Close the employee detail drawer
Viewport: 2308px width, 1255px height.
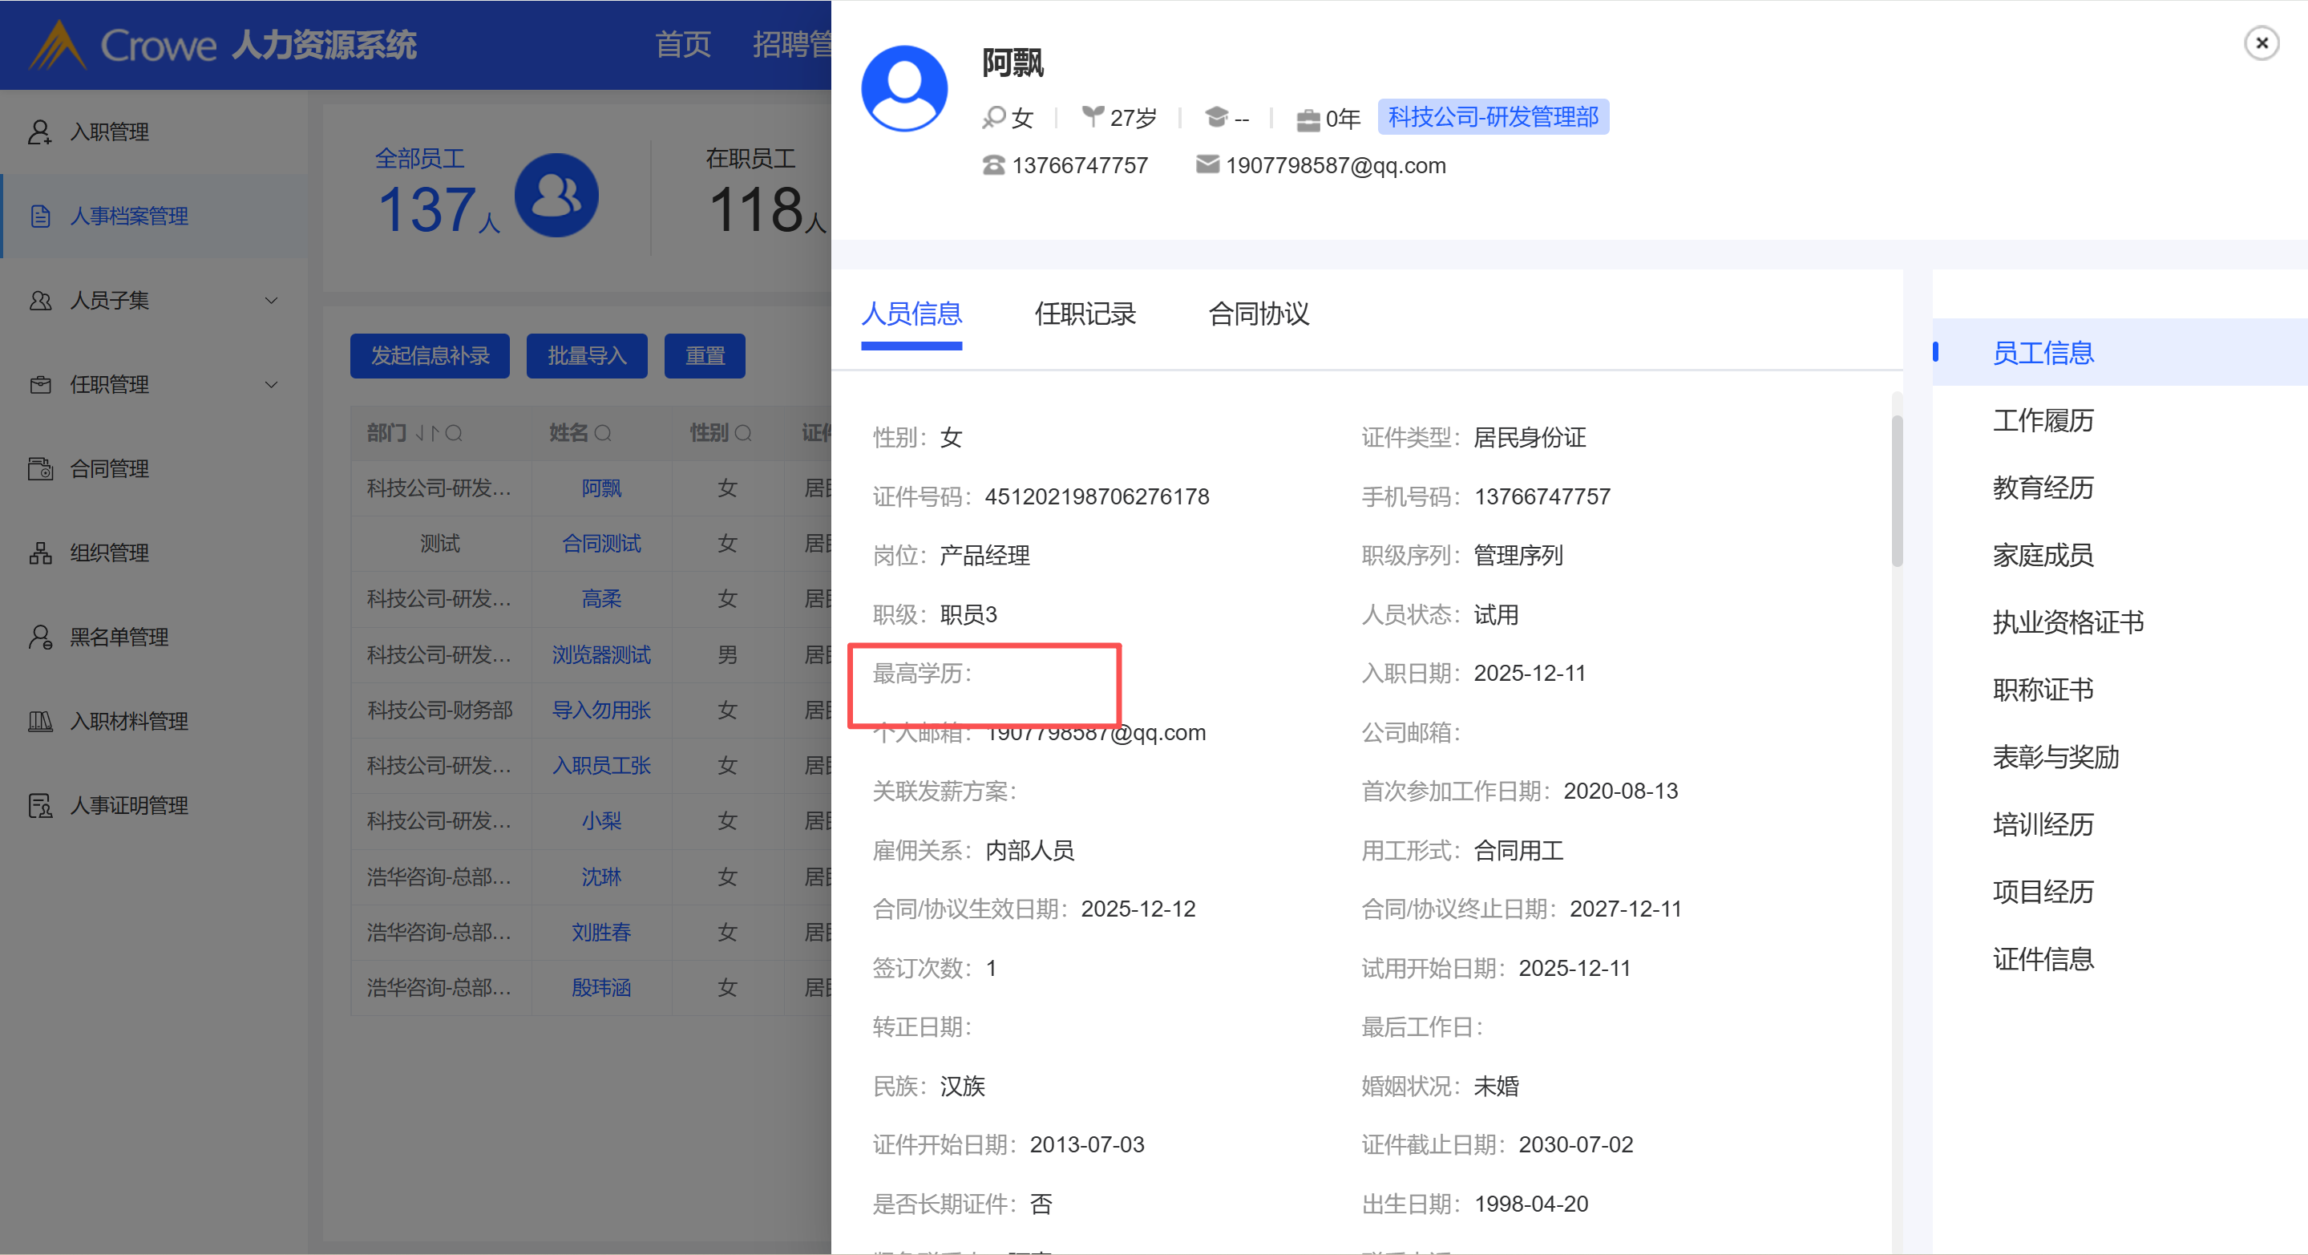coord(2261,43)
